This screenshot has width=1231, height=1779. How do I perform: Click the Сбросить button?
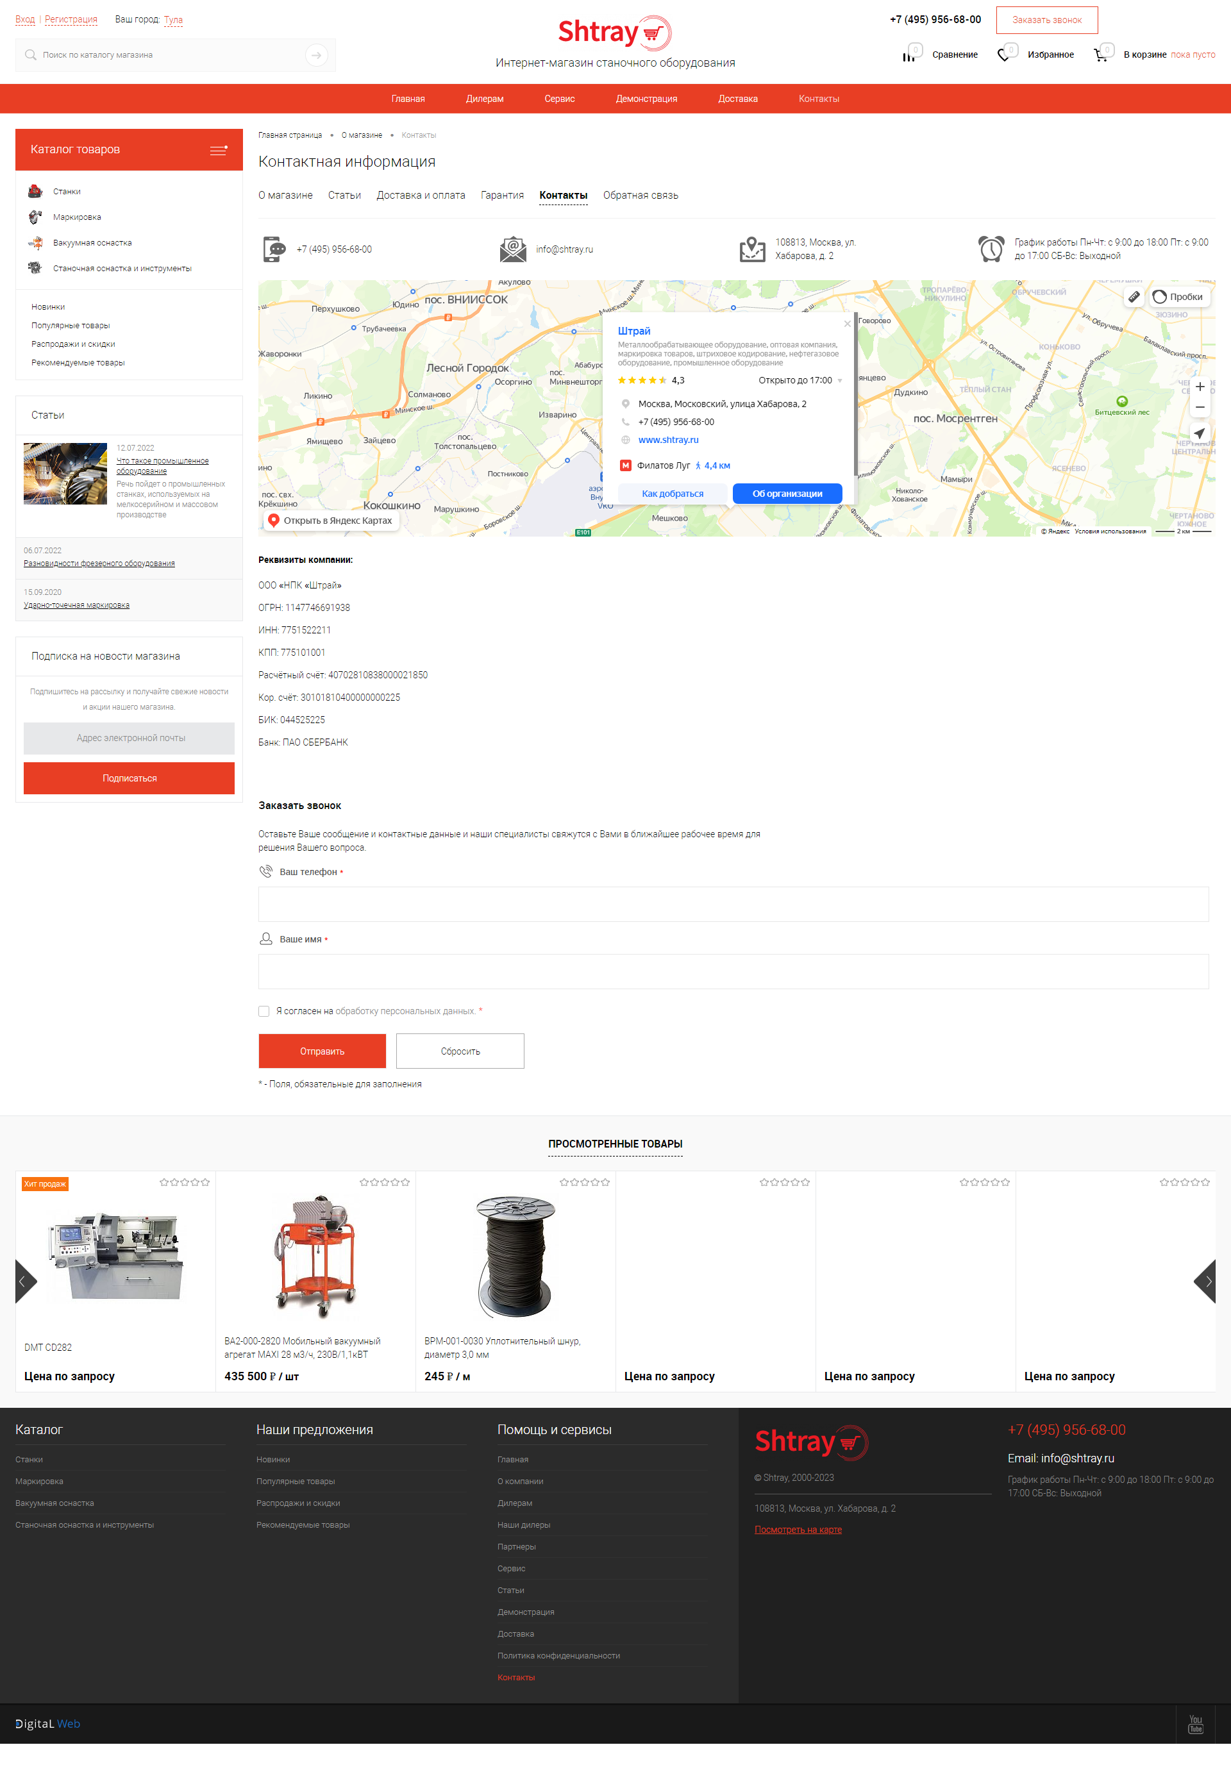(460, 1051)
